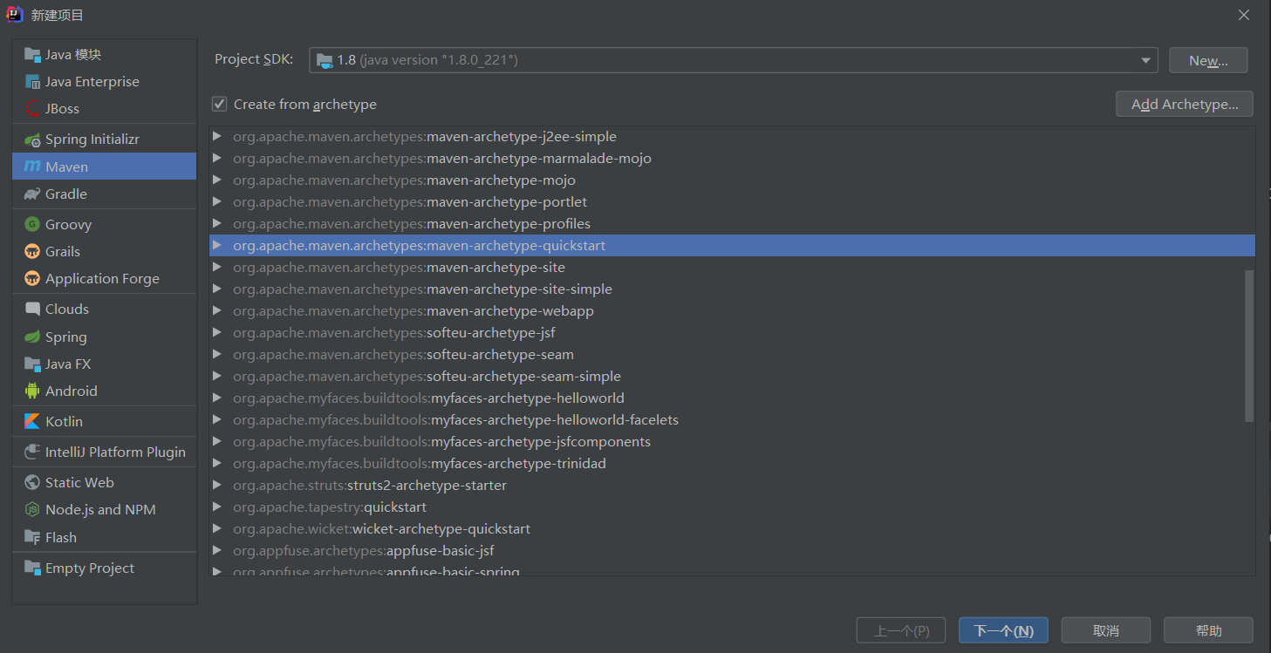
Task: Uncheck Create from archetype checkbox
Action: (219, 104)
